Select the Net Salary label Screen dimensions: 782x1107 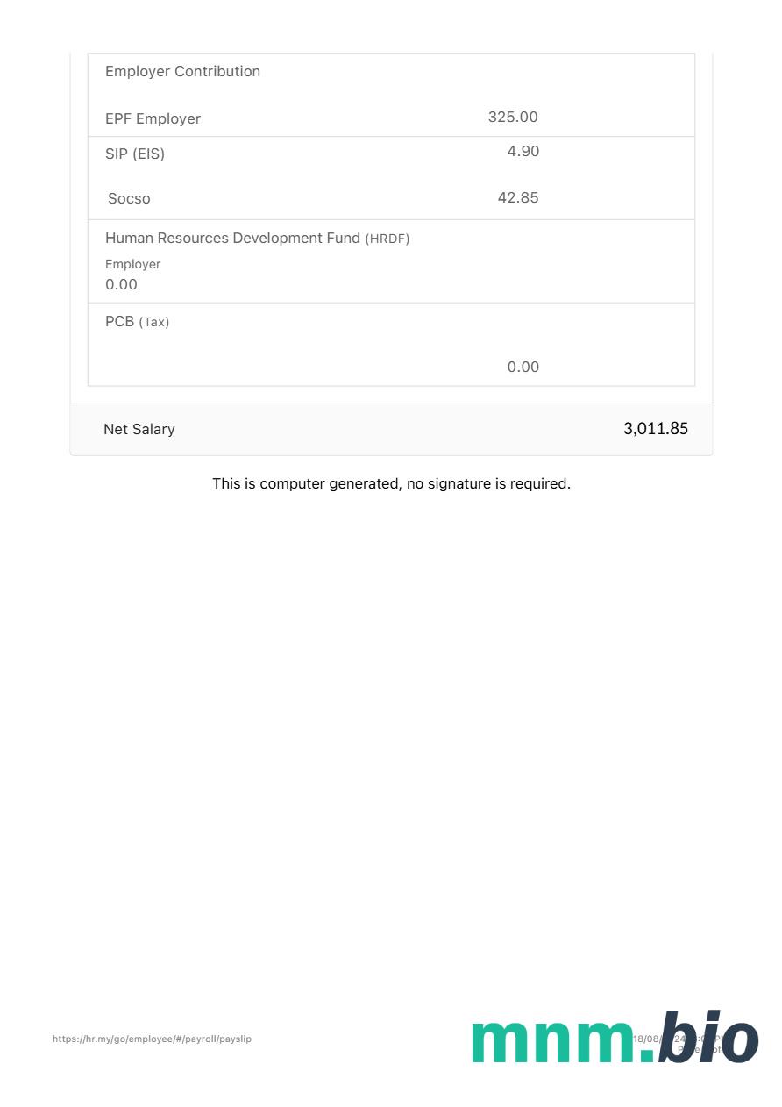coord(139,430)
